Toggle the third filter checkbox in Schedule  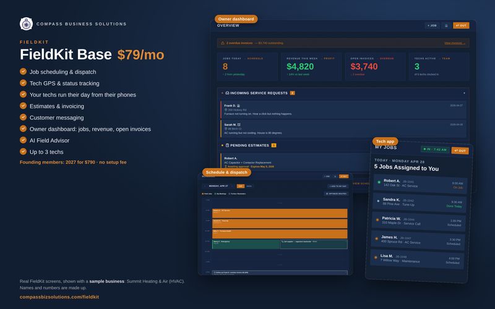click(x=229, y=193)
